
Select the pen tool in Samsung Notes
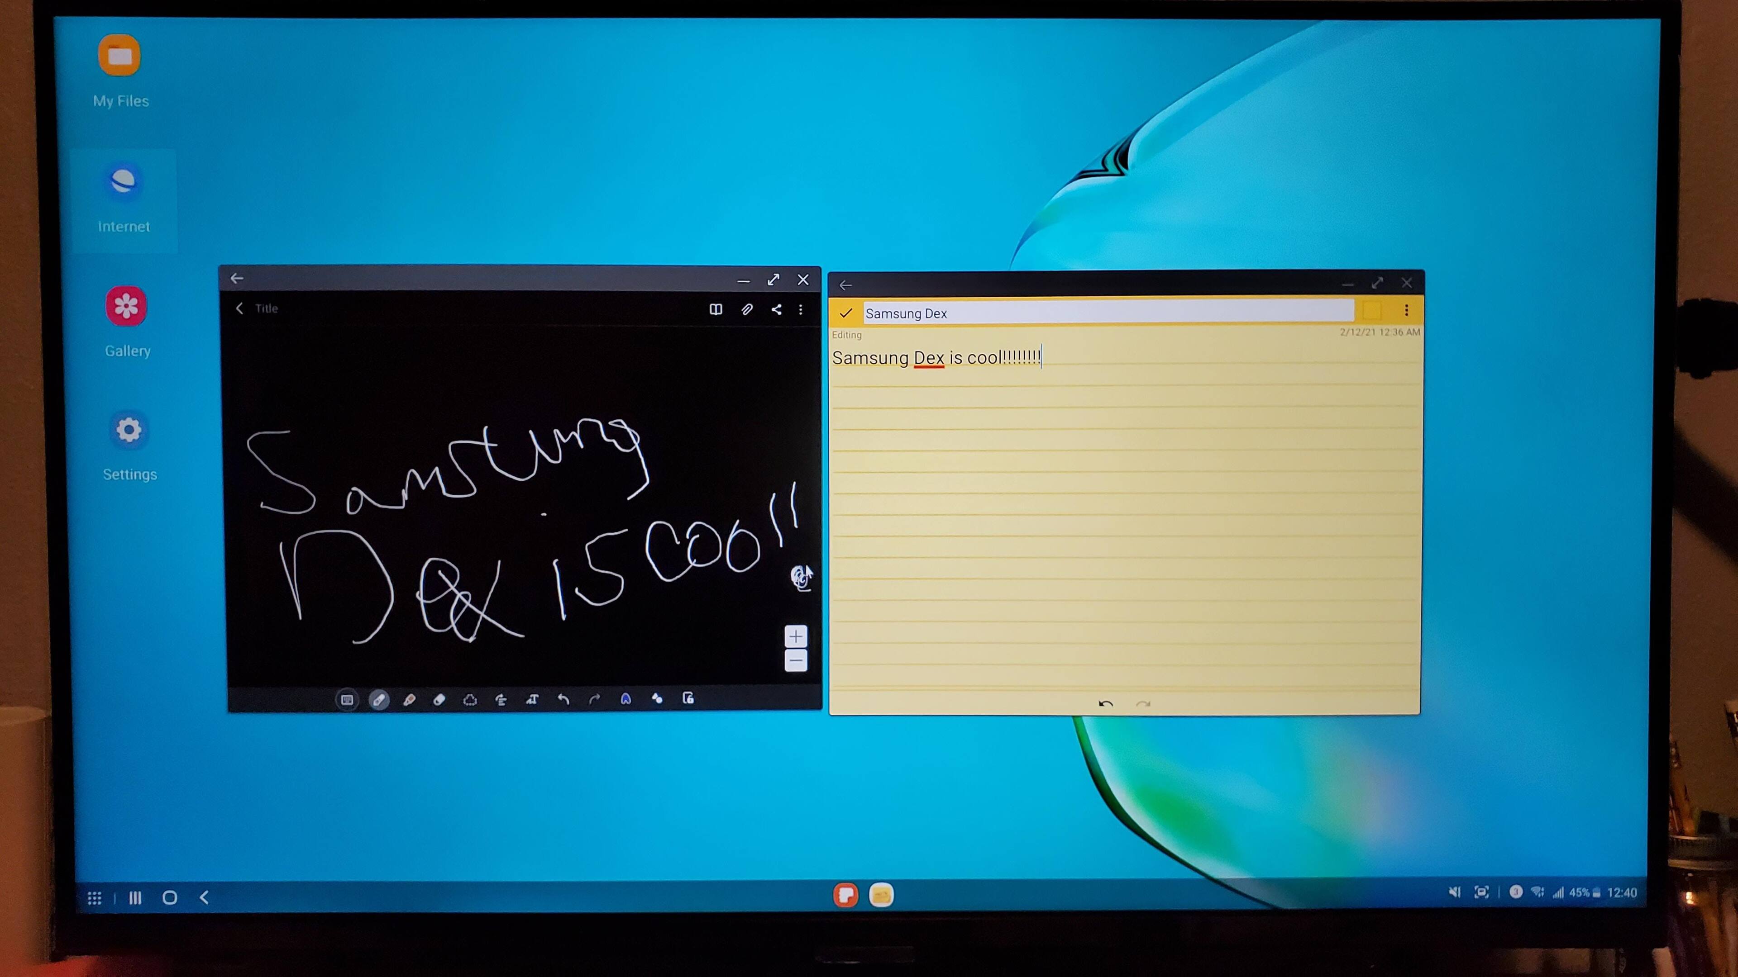pos(378,699)
